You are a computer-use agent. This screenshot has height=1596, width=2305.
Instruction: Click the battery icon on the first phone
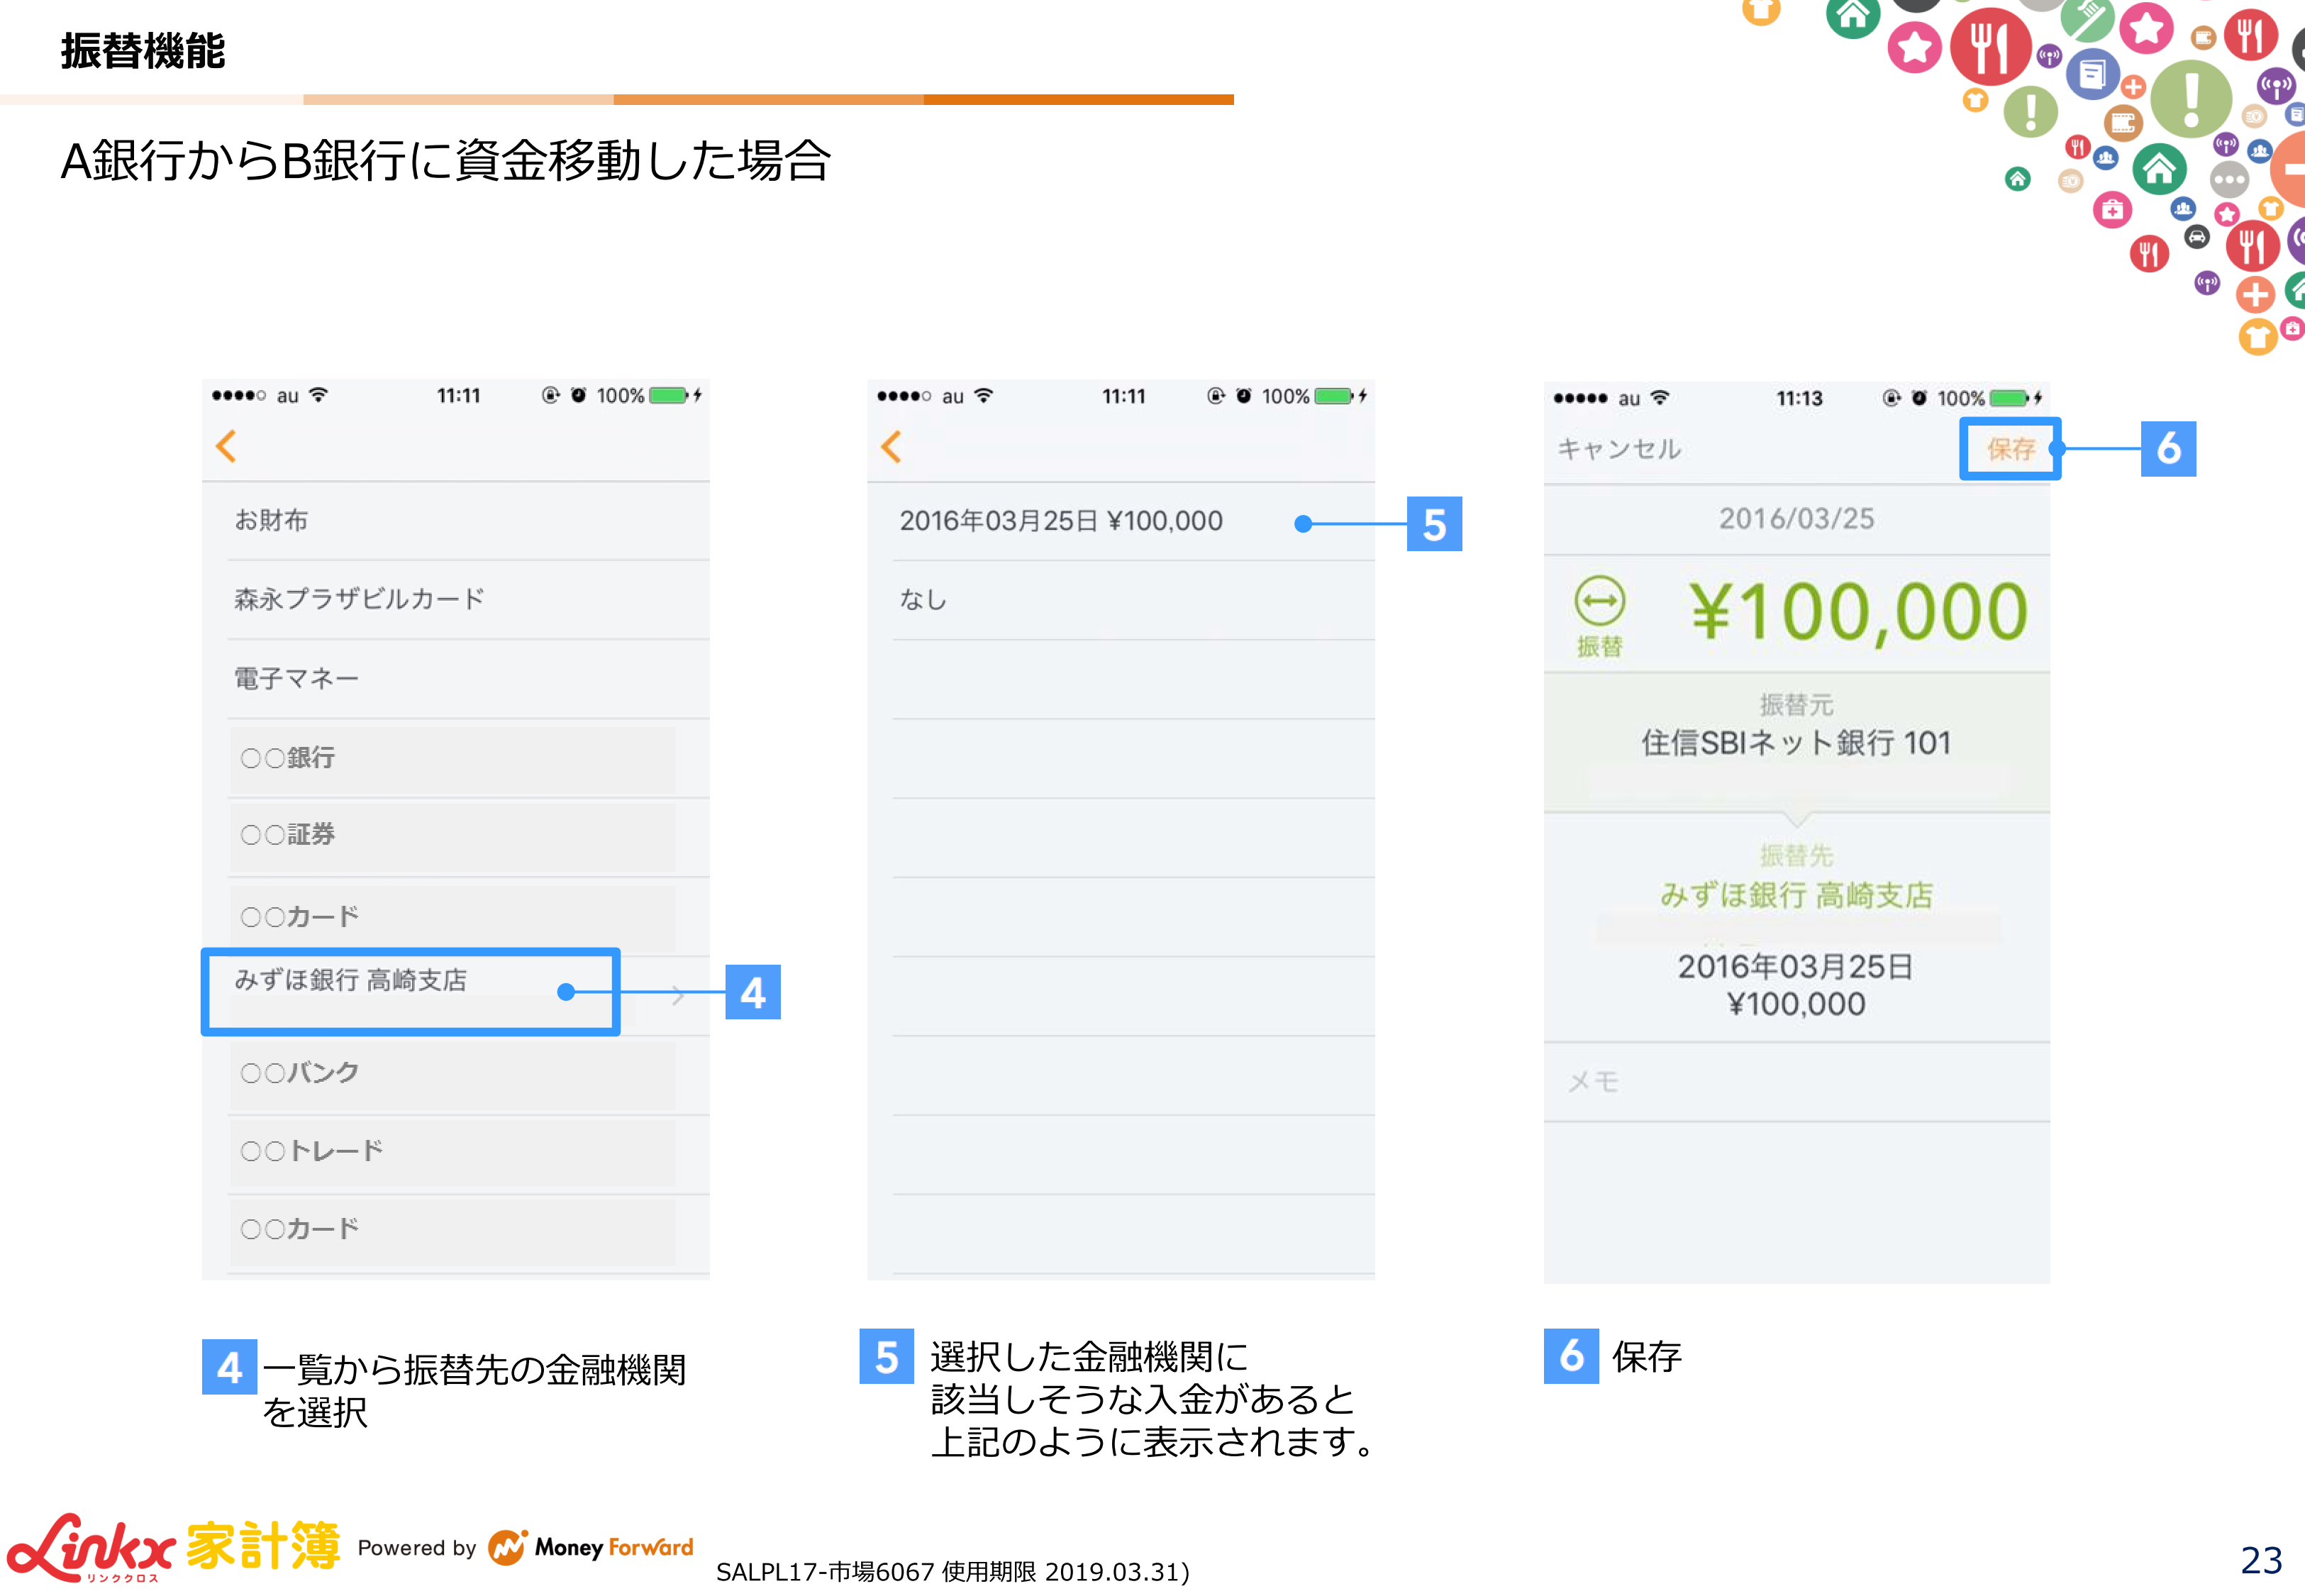coord(669,395)
